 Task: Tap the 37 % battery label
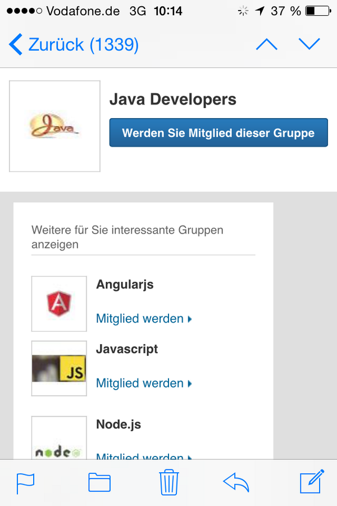click(286, 11)
